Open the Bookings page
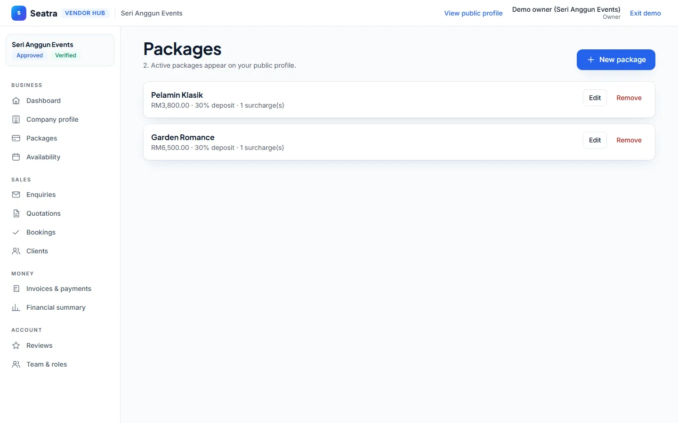Screen dimensions: 678x423 pyautogui.click(x=60, y=232)
